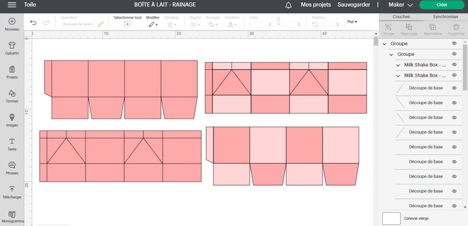Open the Gabarits templates icon
Screen dimensions: 468x226
click(x=12, y=46)
